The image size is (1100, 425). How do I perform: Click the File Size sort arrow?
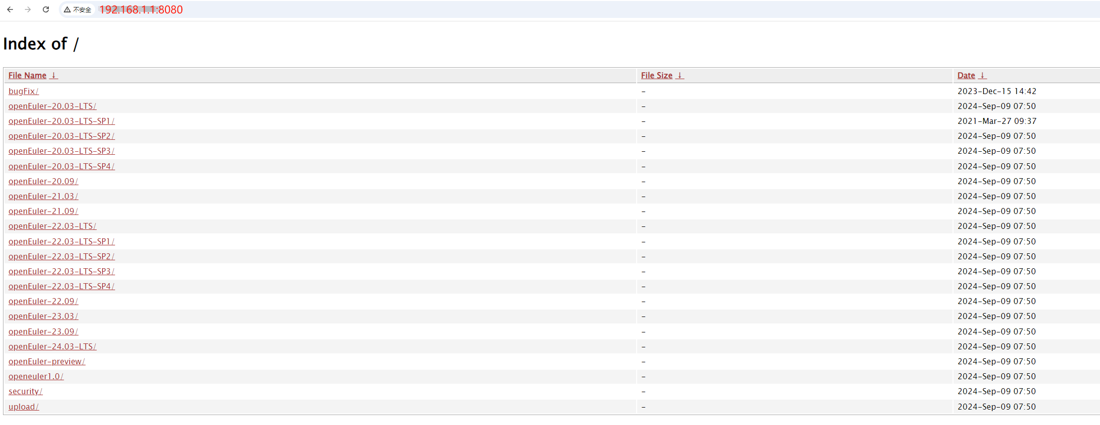click(x=680, y=75)
